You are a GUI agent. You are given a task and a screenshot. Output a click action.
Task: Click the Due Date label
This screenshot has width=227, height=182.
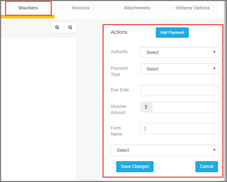120,90
